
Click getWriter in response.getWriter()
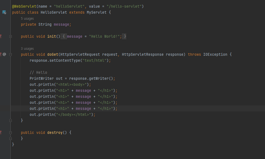pyautogui.click(x=99, y=78)
